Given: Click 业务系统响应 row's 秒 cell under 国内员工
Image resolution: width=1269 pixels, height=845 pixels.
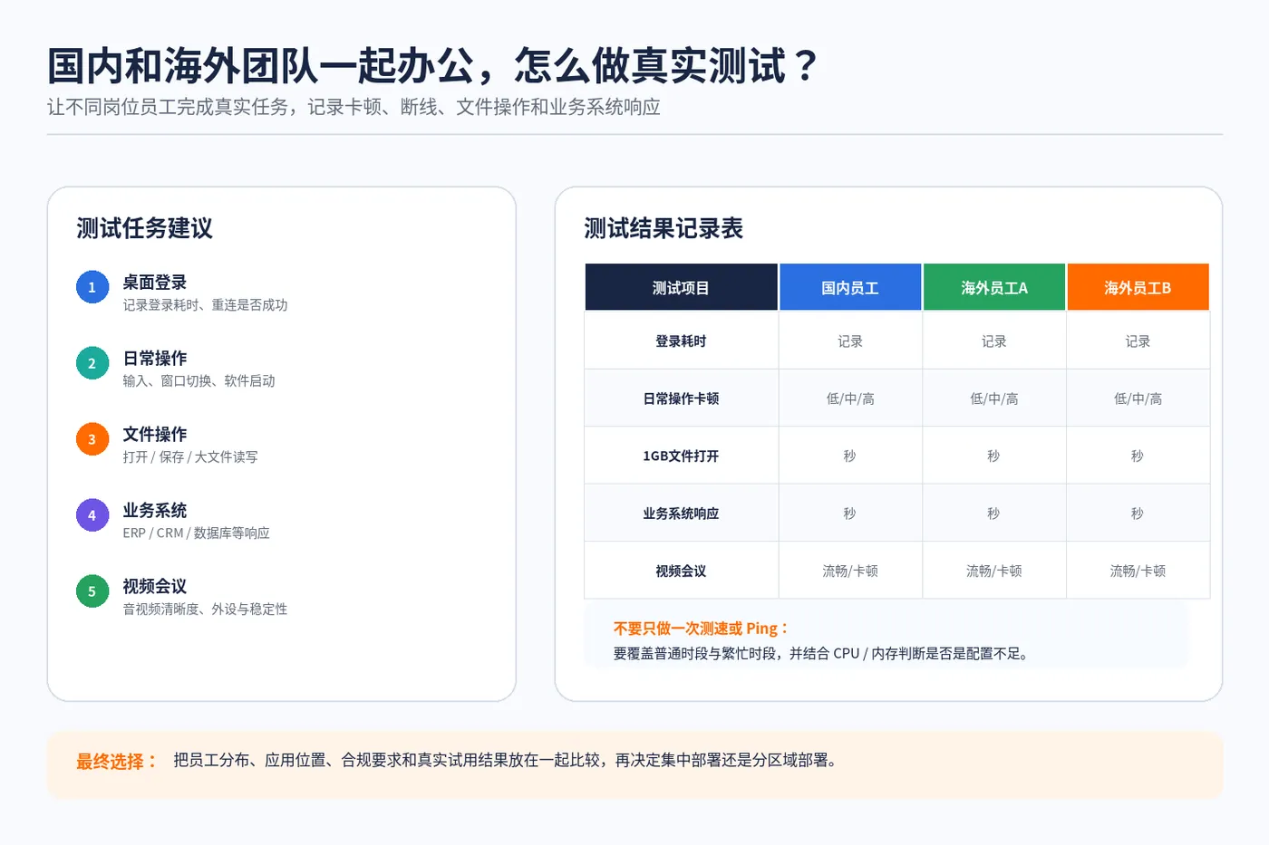Looking at the screenshot, I should click(850, 513).
